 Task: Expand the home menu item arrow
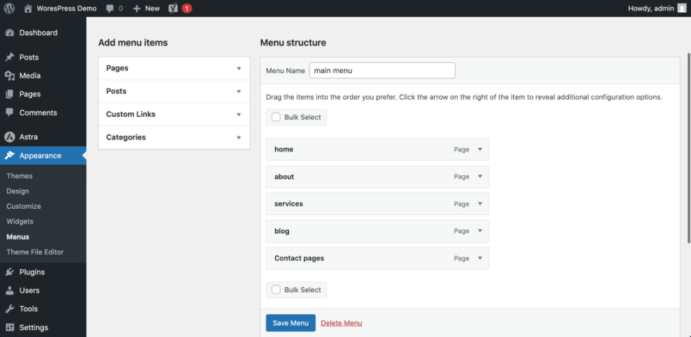480,149
